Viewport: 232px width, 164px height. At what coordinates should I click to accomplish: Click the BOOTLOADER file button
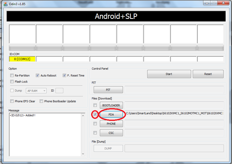tap(111, 105)
